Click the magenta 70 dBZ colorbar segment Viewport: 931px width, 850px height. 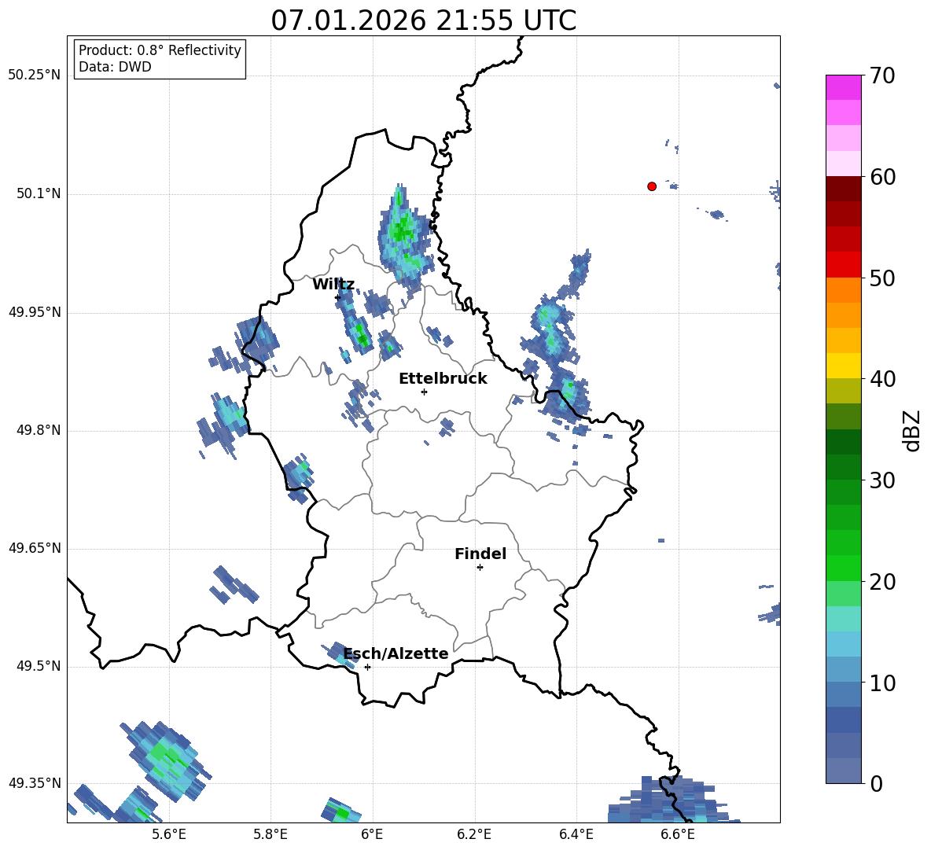coord(843,87)
